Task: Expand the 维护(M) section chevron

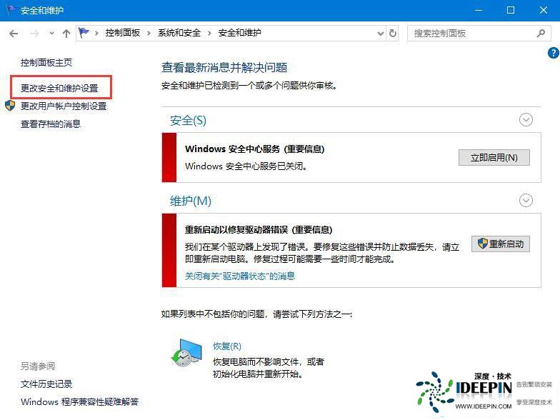Action: click(526, 200)
